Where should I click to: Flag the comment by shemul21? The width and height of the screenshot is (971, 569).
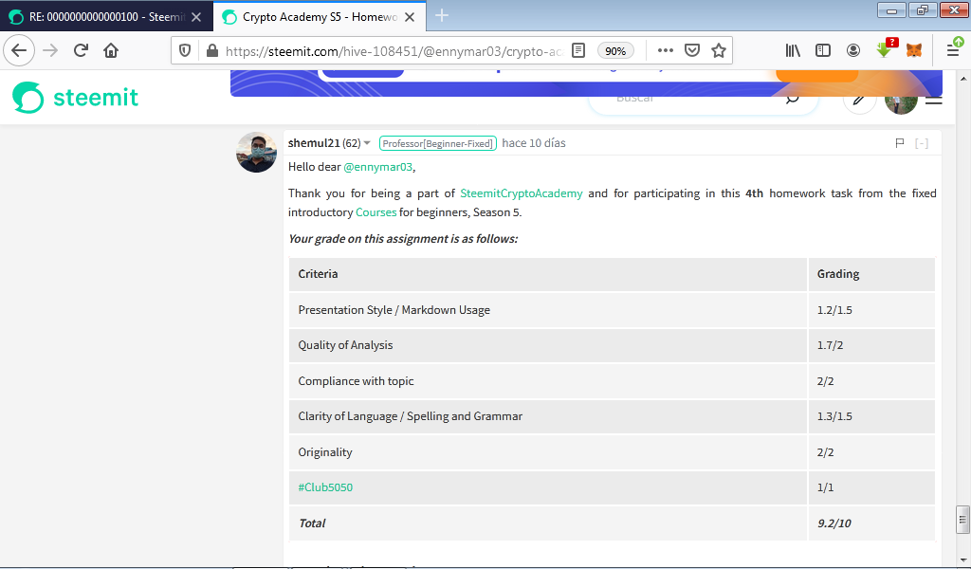click(900, 143)
